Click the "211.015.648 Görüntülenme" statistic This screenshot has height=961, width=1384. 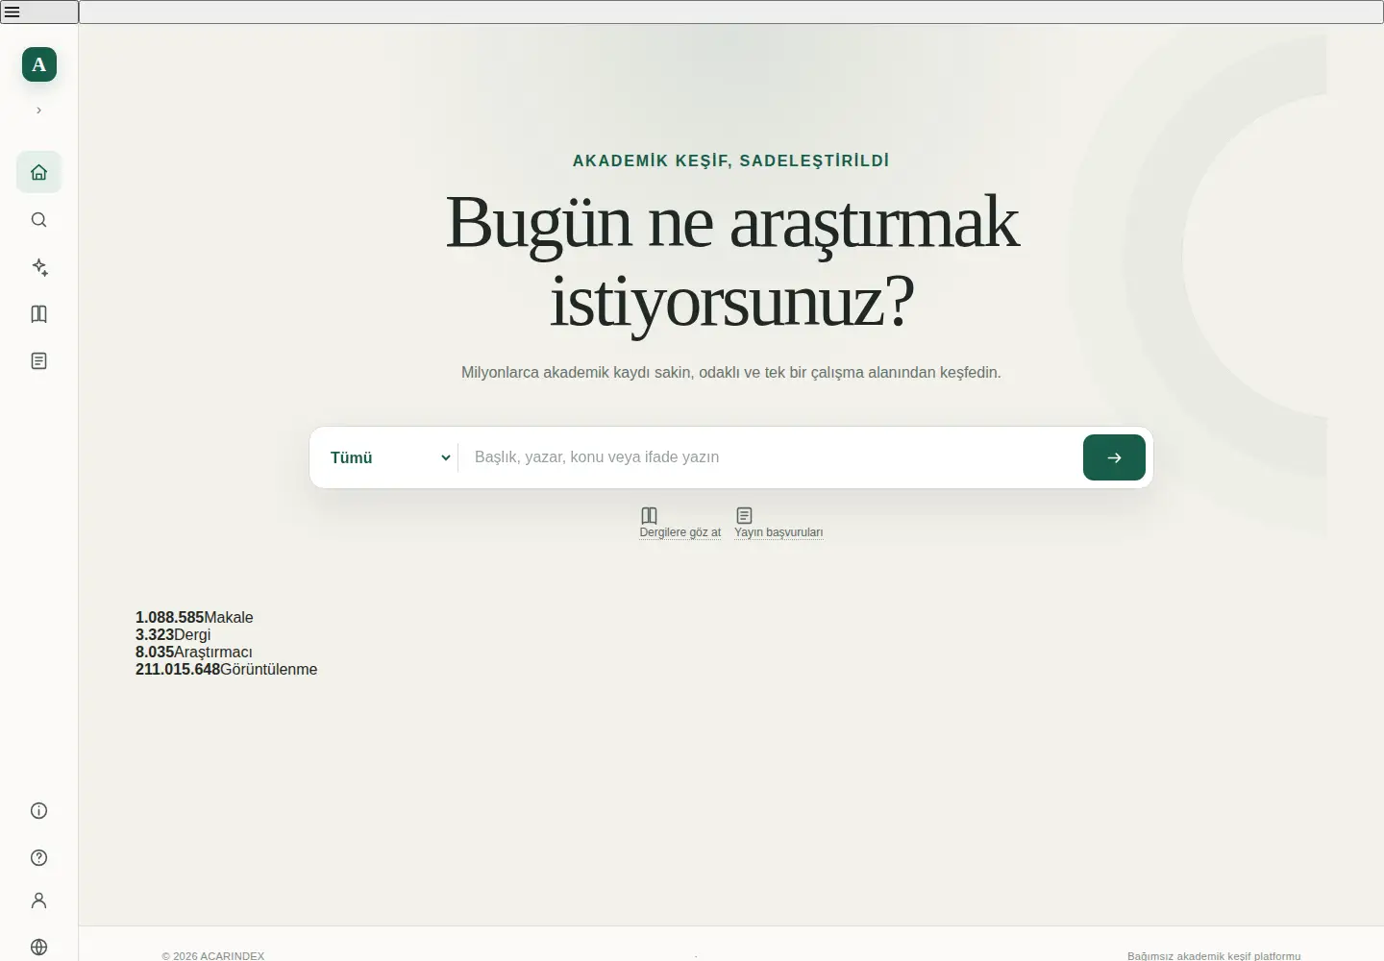[226, 669]
